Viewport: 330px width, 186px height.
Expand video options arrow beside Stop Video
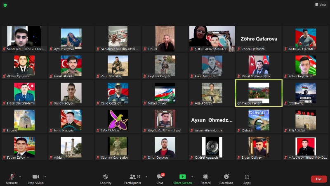[x=45, y=176]
